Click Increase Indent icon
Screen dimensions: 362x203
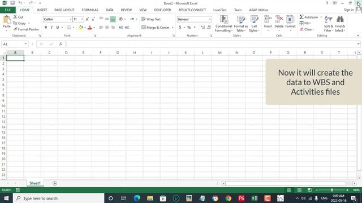127,28
